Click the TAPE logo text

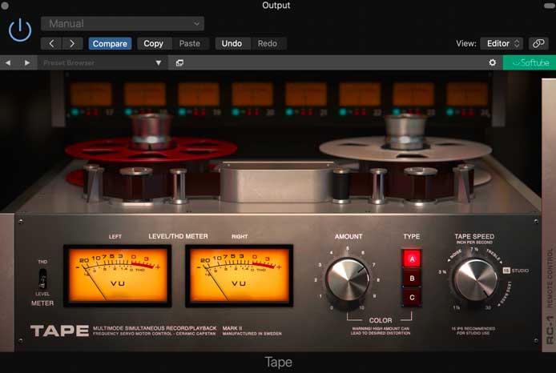coord(59,331)
